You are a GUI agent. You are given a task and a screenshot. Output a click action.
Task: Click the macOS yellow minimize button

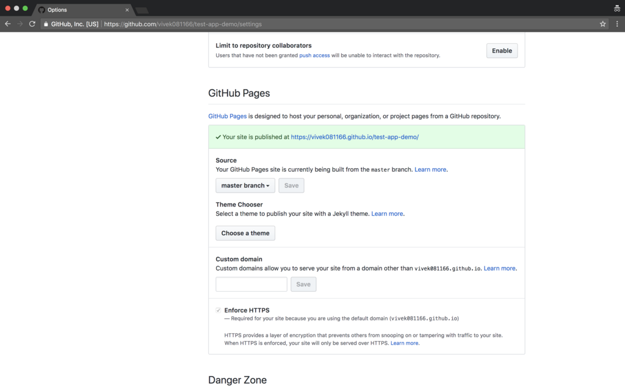(x=16, y=8)
